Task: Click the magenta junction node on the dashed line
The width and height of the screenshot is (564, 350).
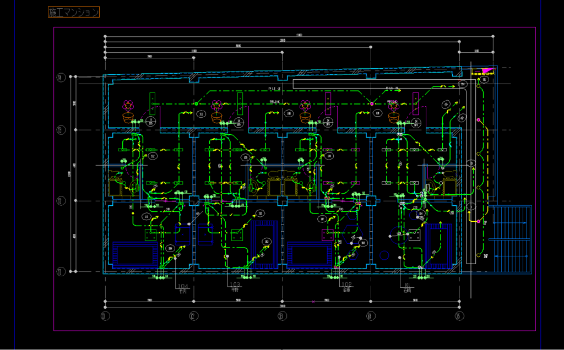Action: pos(372,104)
